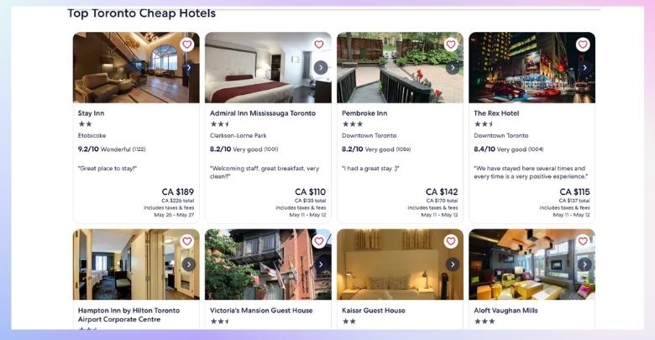The width and height of the screenshot is (655, 340).
Task: Next image arrow on Hampton Inn card
Action: point(188,264)
